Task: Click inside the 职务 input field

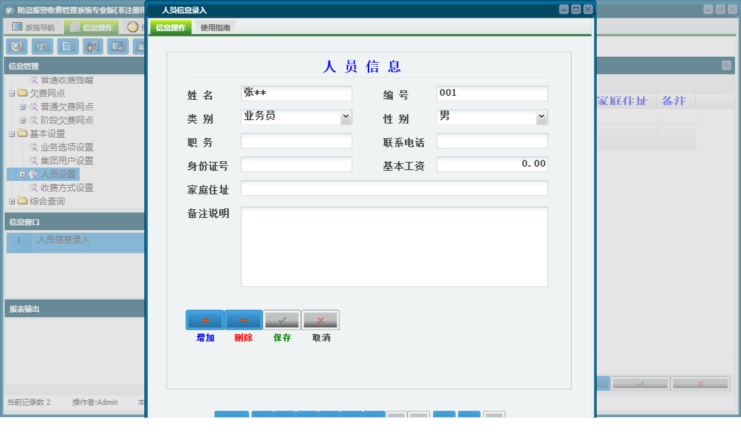Action: click(x=296, y=140)
